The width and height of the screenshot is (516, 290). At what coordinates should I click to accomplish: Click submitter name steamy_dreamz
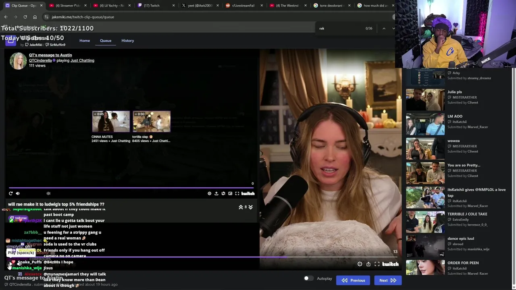click(x=479, y=78)
